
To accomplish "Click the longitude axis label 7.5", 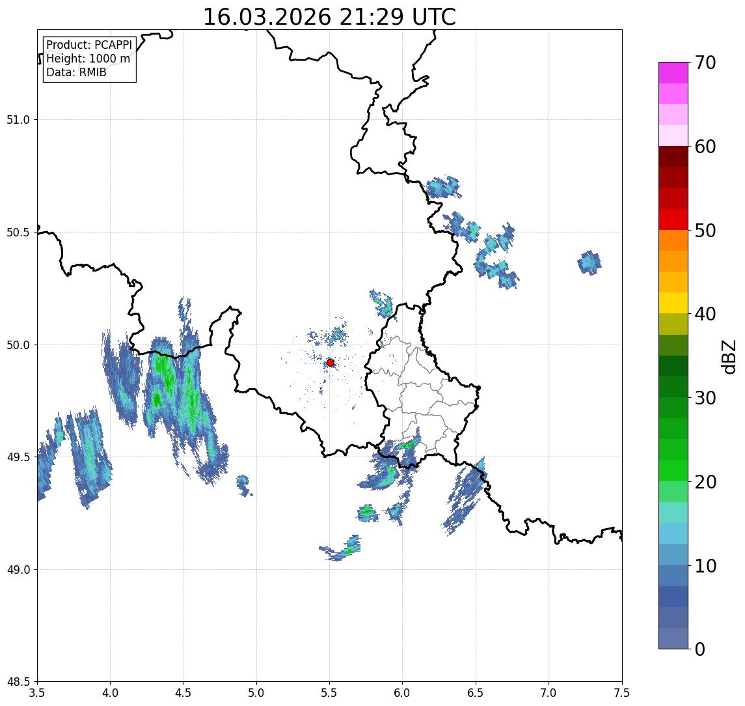I will click(622, 693).
